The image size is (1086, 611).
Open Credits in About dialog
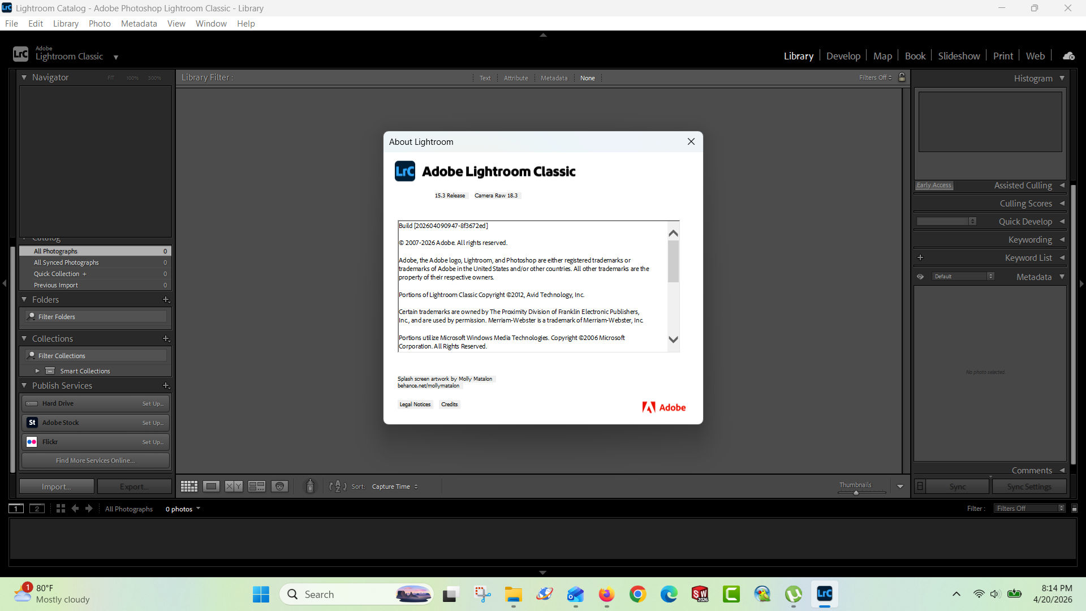(x=449, y=405)
